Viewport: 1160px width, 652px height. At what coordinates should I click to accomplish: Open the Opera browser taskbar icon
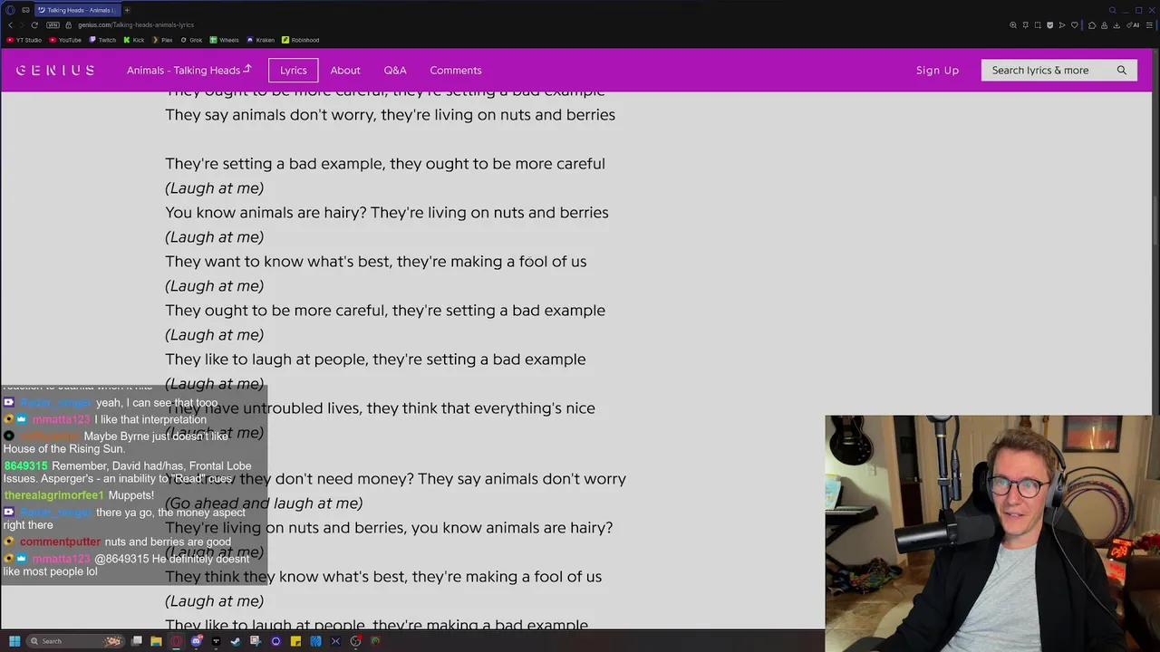coord(176,641)
